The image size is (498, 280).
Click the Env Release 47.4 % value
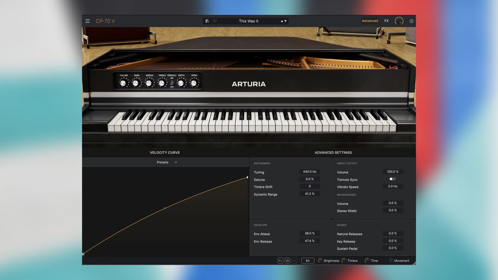click(x=310, y=241)
